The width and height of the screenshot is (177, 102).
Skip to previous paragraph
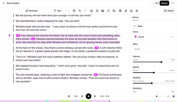pyautogui.click(x=82, y=96)
